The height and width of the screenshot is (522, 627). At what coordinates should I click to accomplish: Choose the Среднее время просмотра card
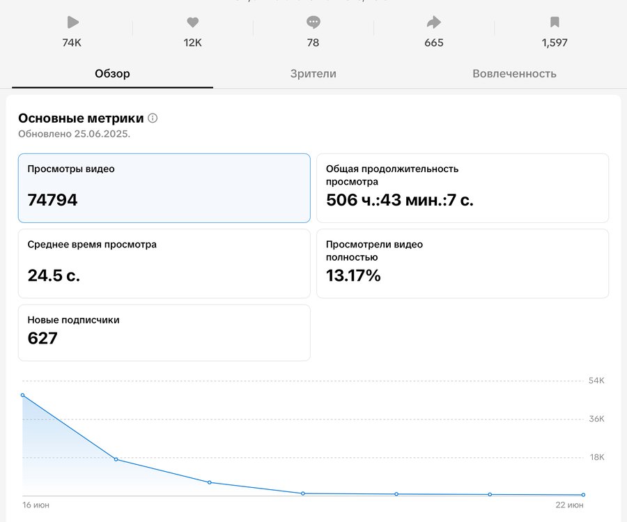pos(164,263)
